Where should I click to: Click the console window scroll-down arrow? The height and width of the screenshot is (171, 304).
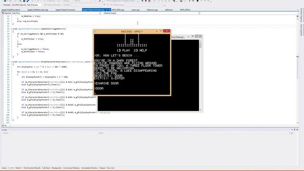pyautogui.click(x=200, y=110)
